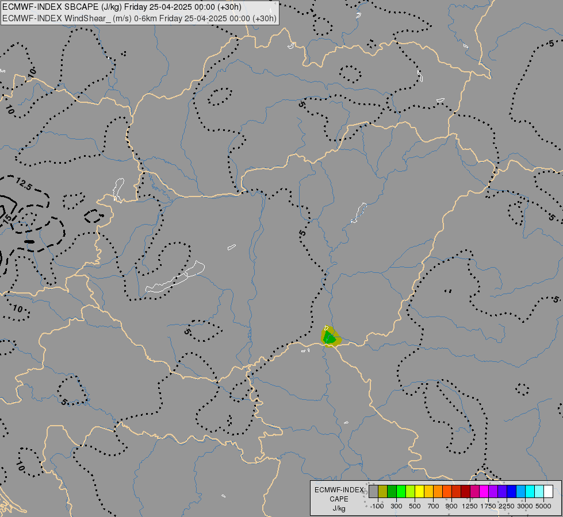Click the 'CAPE' word in the legend
This screenshot has width=563, height=517.
point(339,499)
